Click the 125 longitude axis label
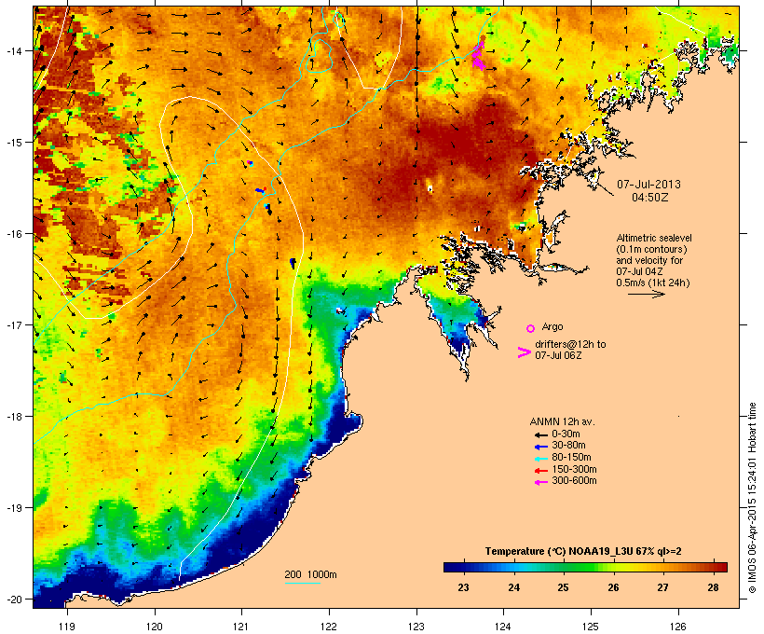This screenshot has height=634, width=764. click(x=591, y=627)
